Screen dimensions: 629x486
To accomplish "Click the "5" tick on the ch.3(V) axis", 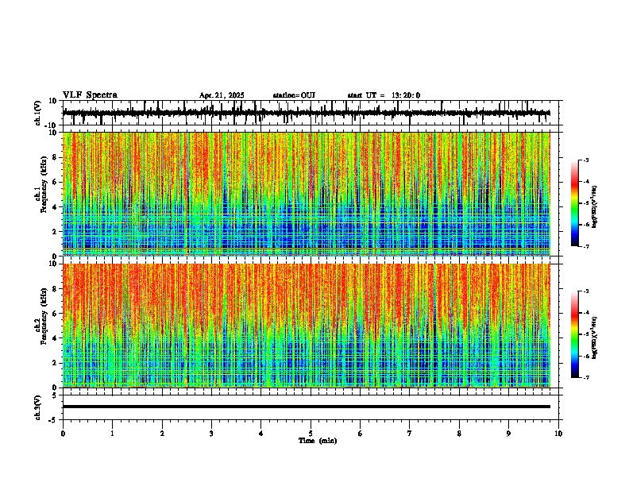I will point(55,395).
